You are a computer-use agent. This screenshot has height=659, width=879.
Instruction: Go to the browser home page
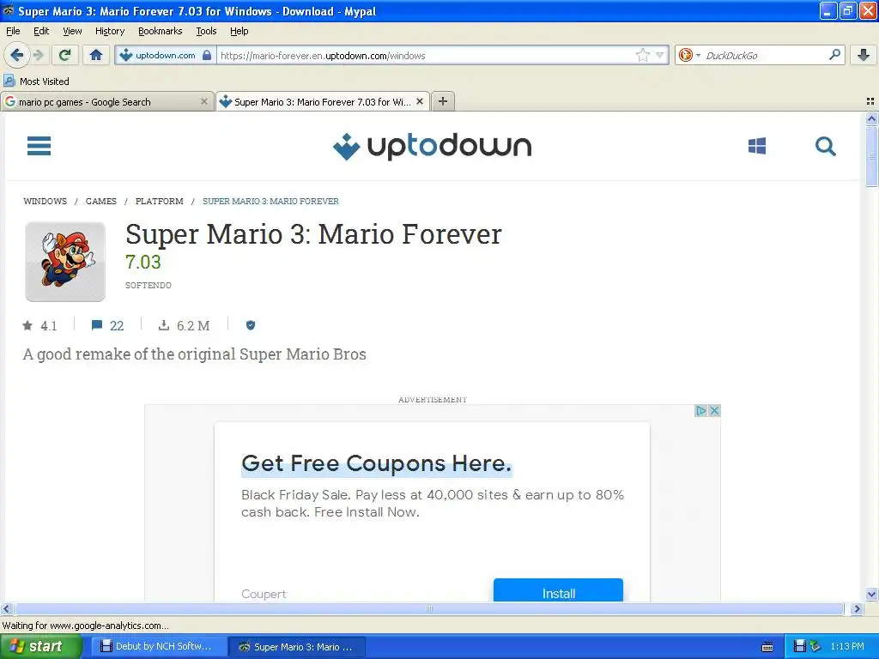[96, 55]
